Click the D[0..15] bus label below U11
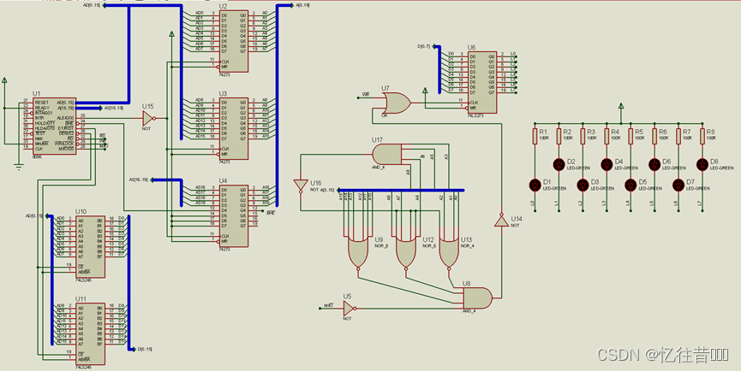 point(145,350)
